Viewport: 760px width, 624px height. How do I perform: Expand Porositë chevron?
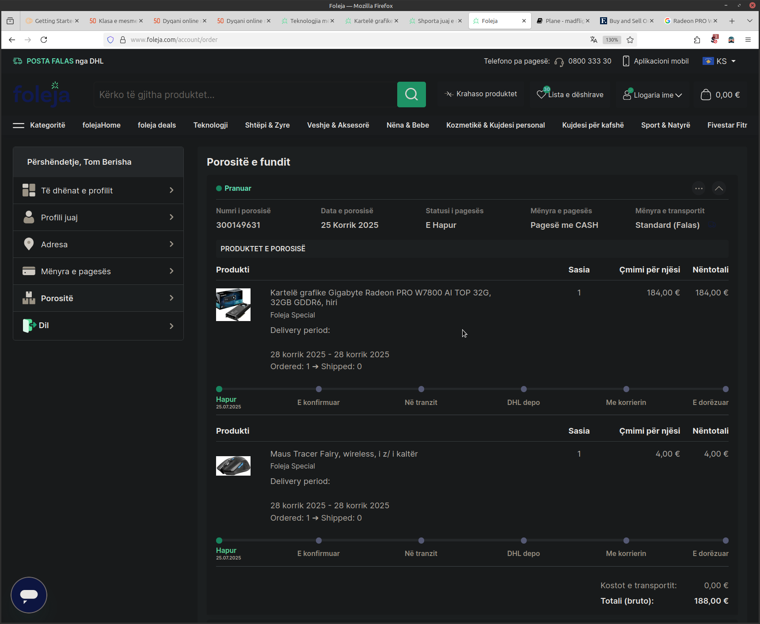[x=171, y=298]
